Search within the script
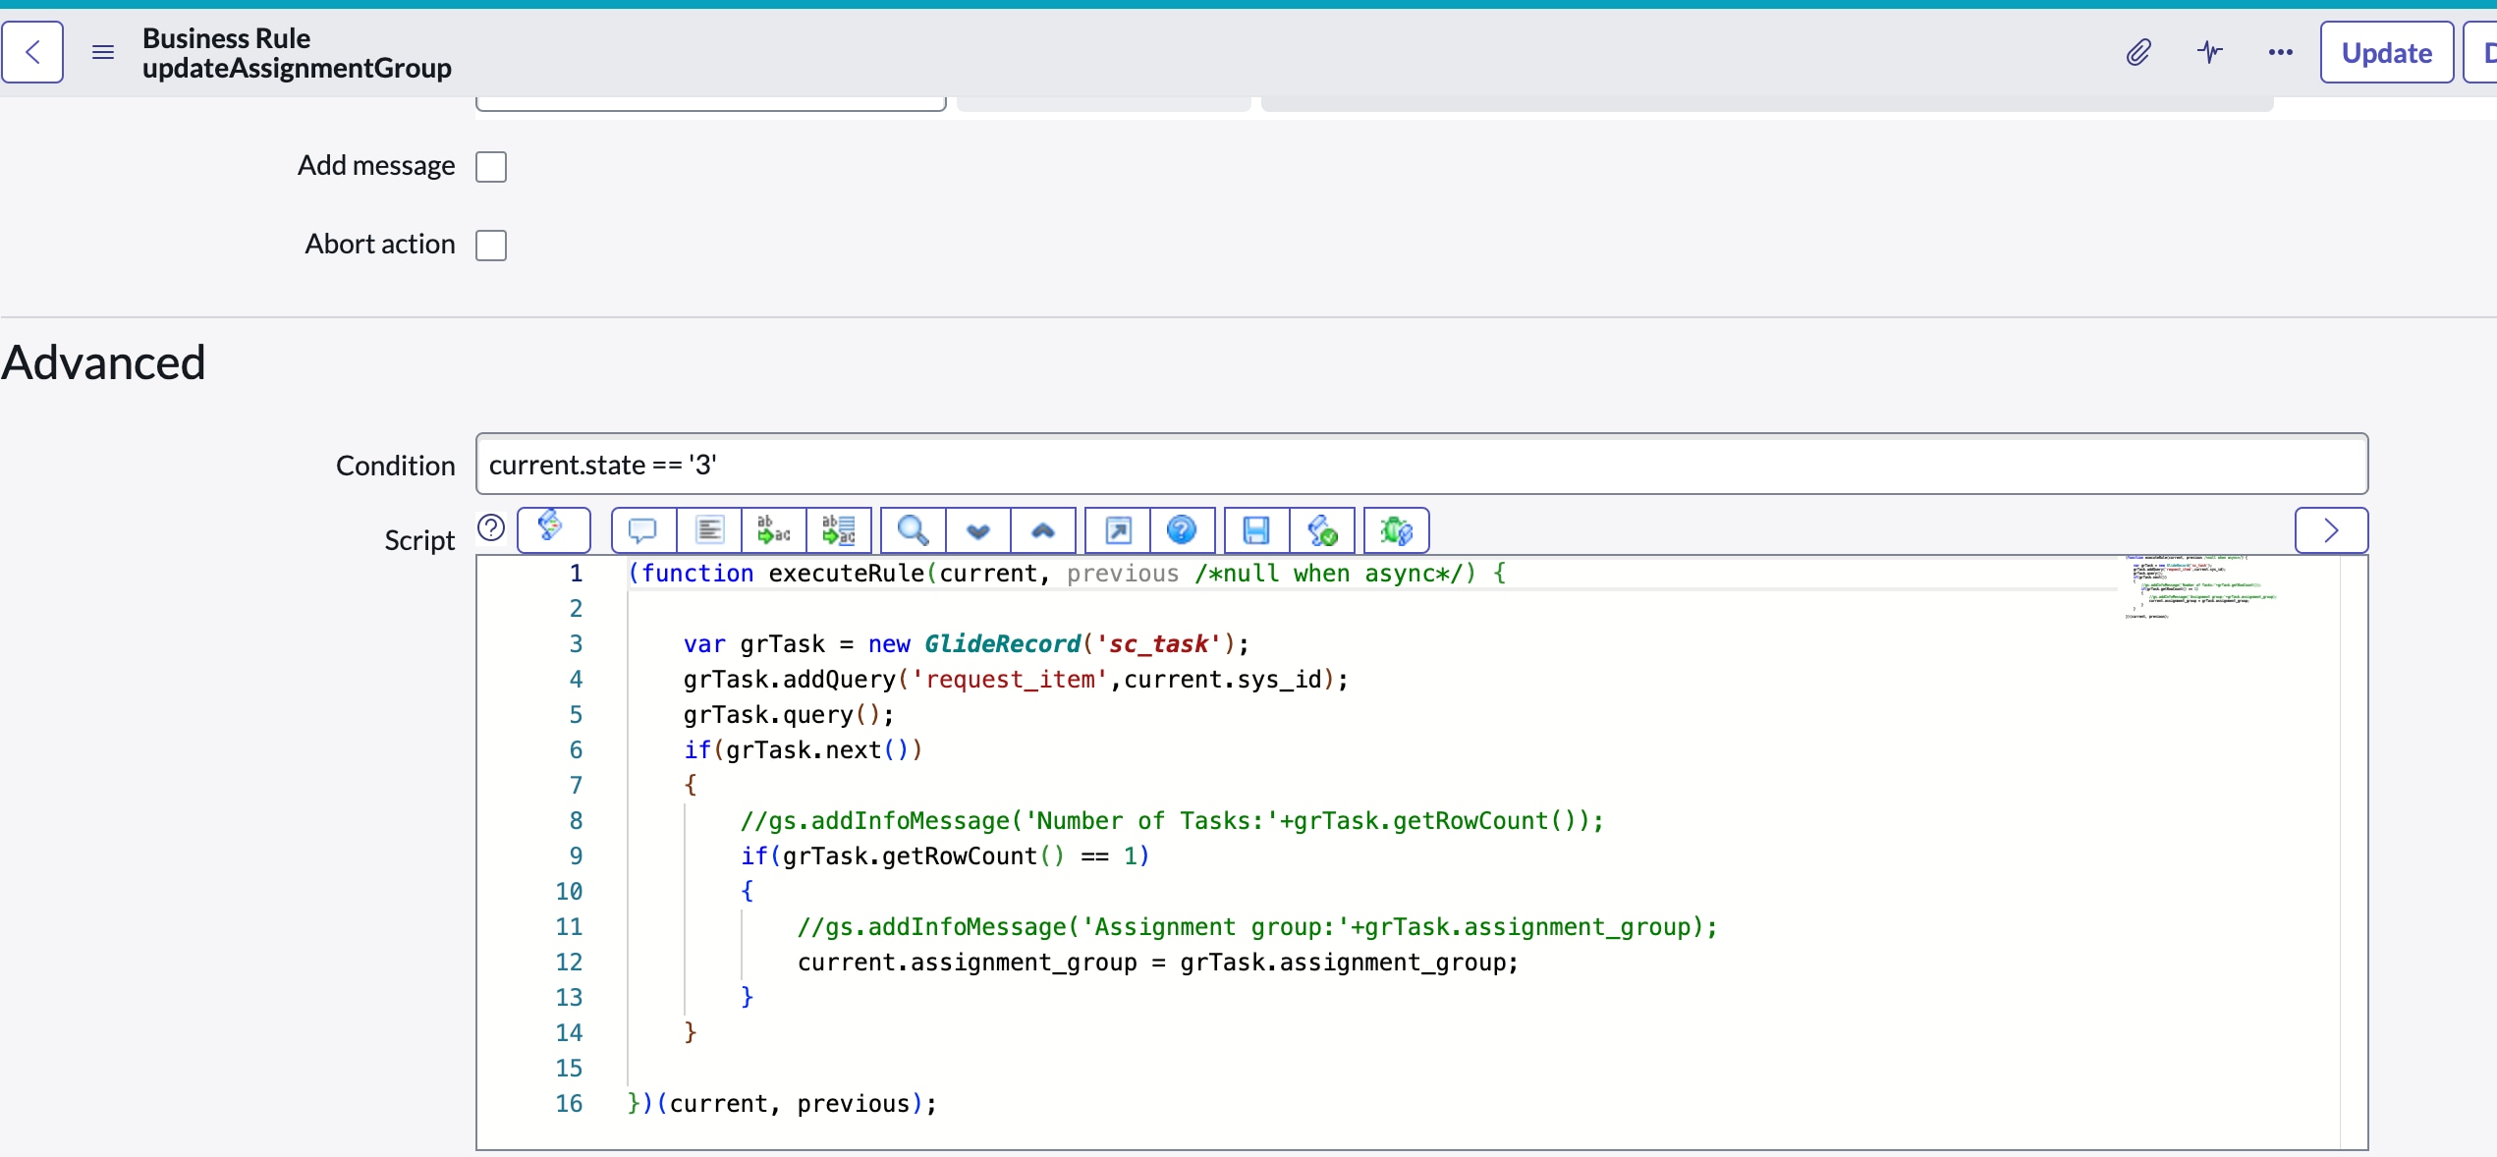 (912, 530)
